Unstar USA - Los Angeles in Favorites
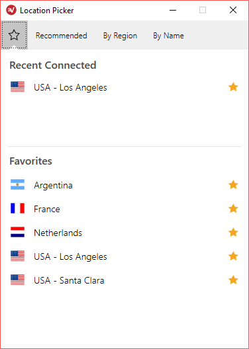 coord(233,256)
